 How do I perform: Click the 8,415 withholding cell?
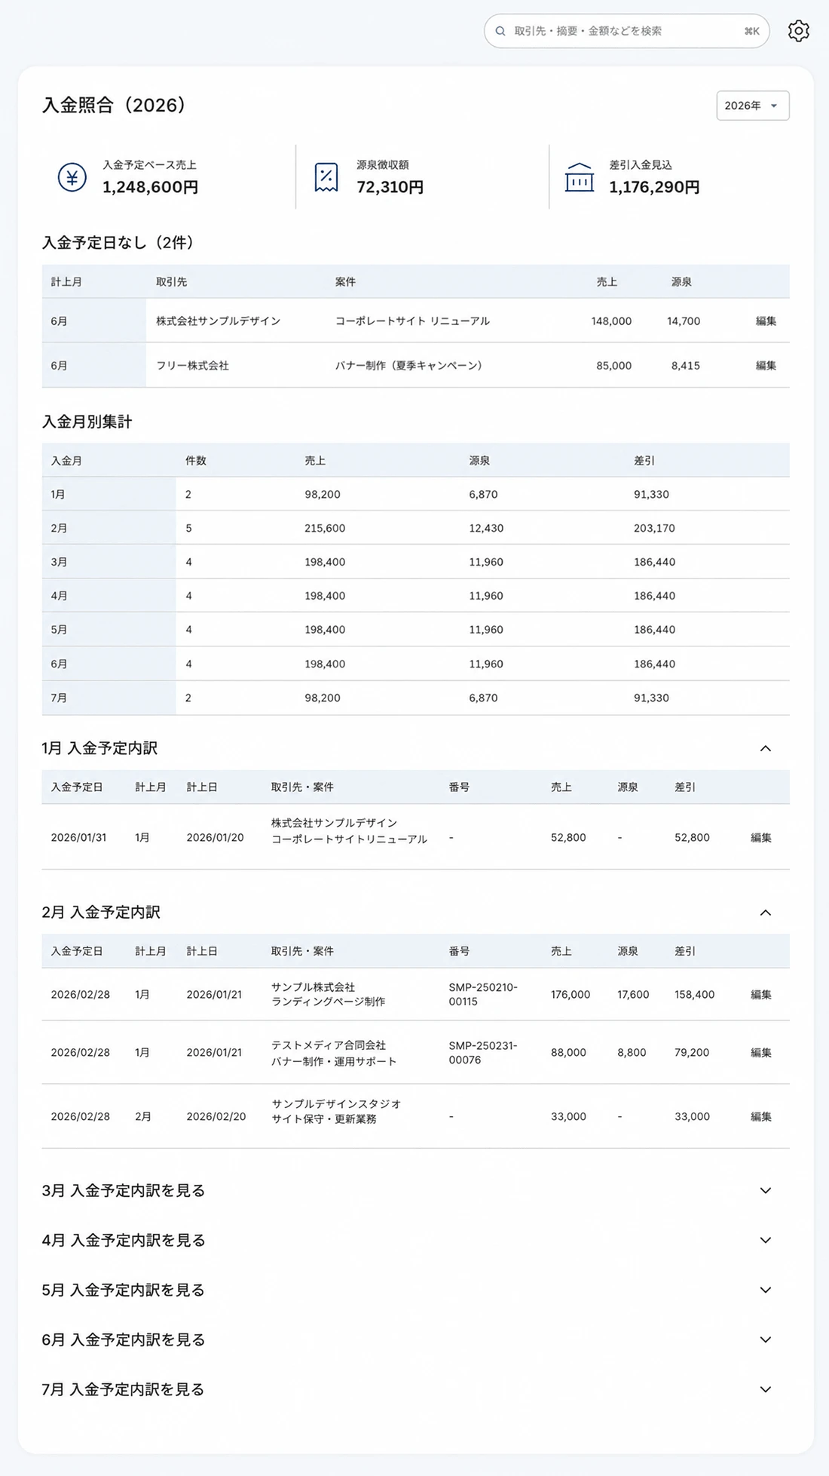(x=686, y=365)
